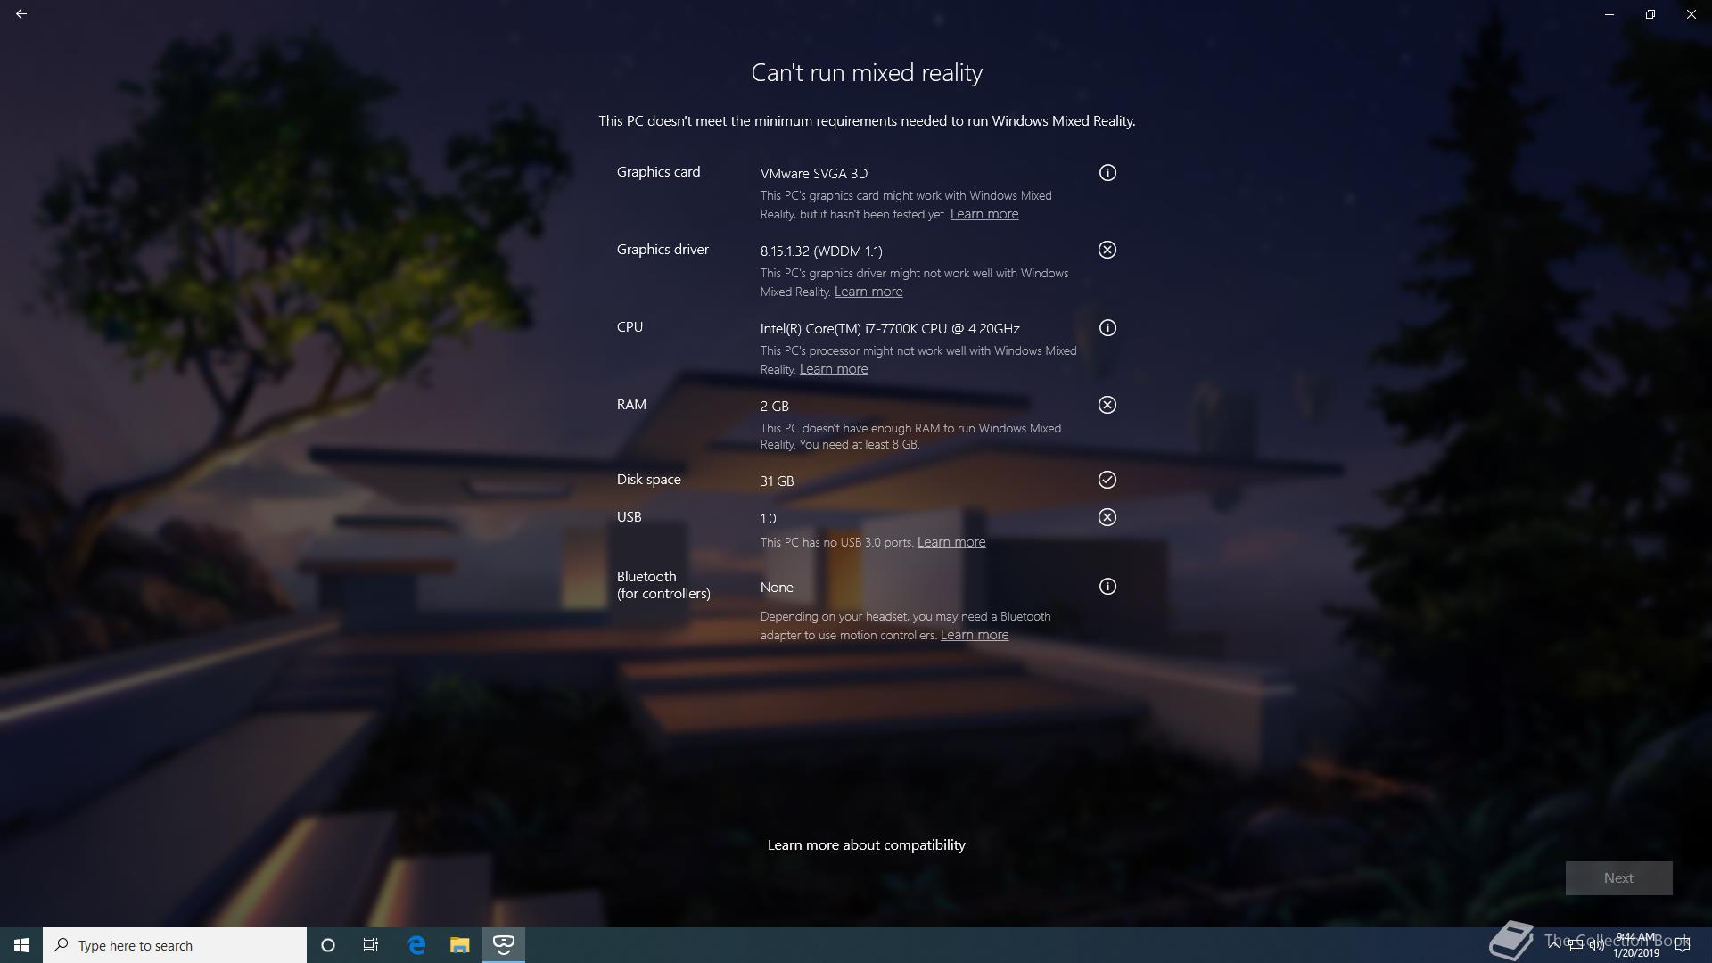Open Cortana from the taskbar circle icon
The image size is (1712, 963).
coord(328,945)
